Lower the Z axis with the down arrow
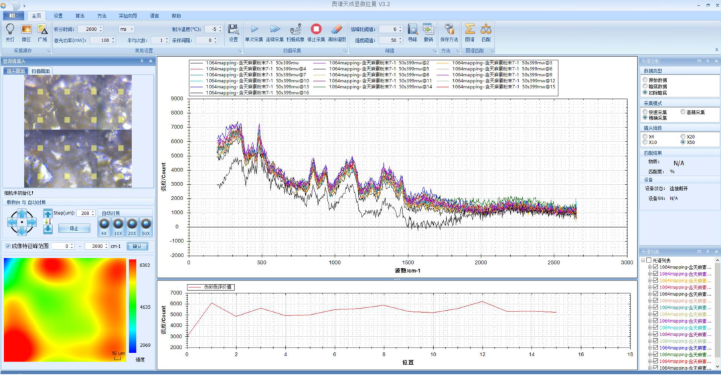The height and width of the screenshot is (375, 721). pyautogui.click(x=48, y=229)
